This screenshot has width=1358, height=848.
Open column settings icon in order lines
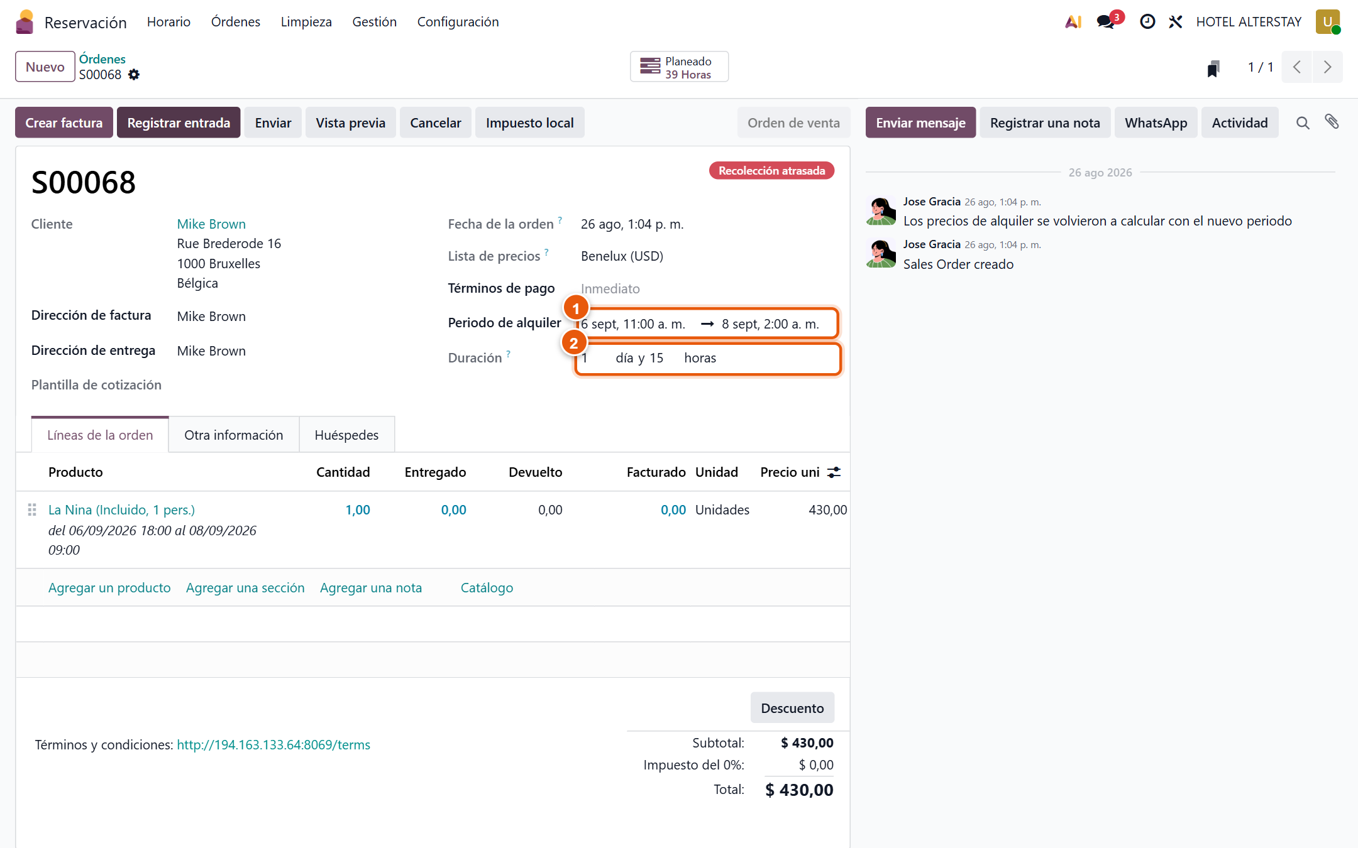[x=834, y=472]
